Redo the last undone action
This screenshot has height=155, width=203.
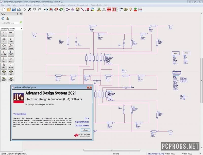39,9
